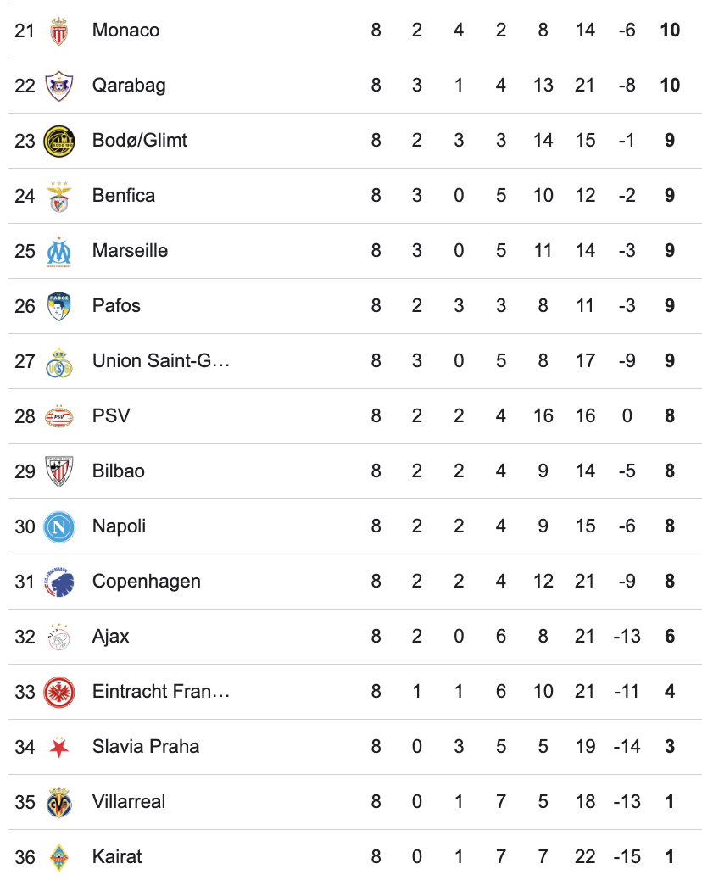Viewport: 702px width, 880px height.
Task: Open the Napoli team name link
Action: (119, 526)
